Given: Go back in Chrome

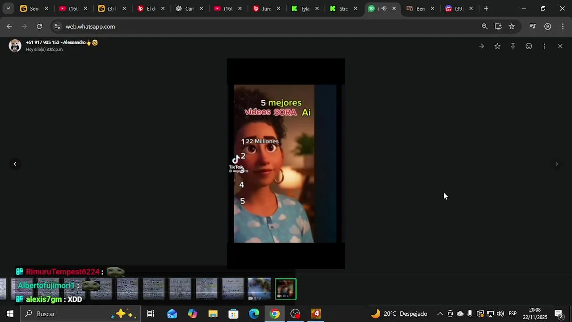Looking at the screenshot, I should point(9,26).
